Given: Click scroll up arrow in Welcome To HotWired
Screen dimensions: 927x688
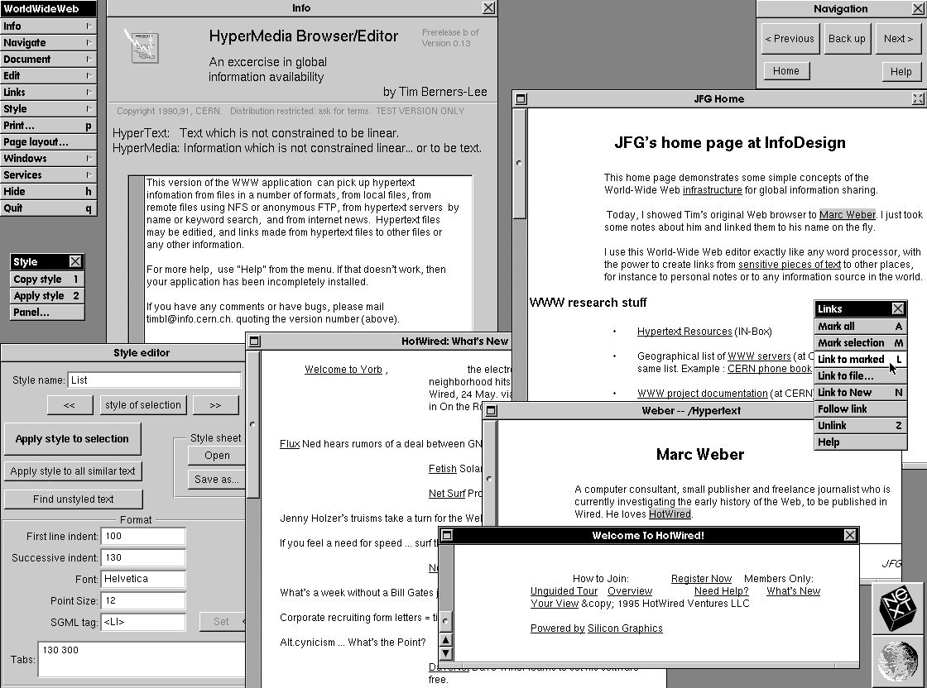Looking at the screenshot, I should [x=446, y=639].
